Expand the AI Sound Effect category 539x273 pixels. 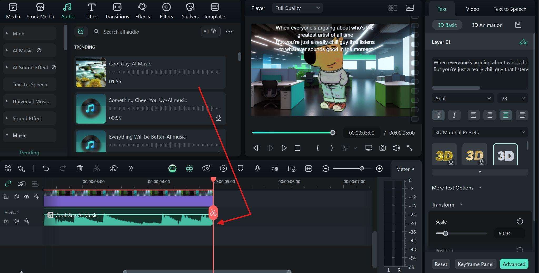[30, 68]
